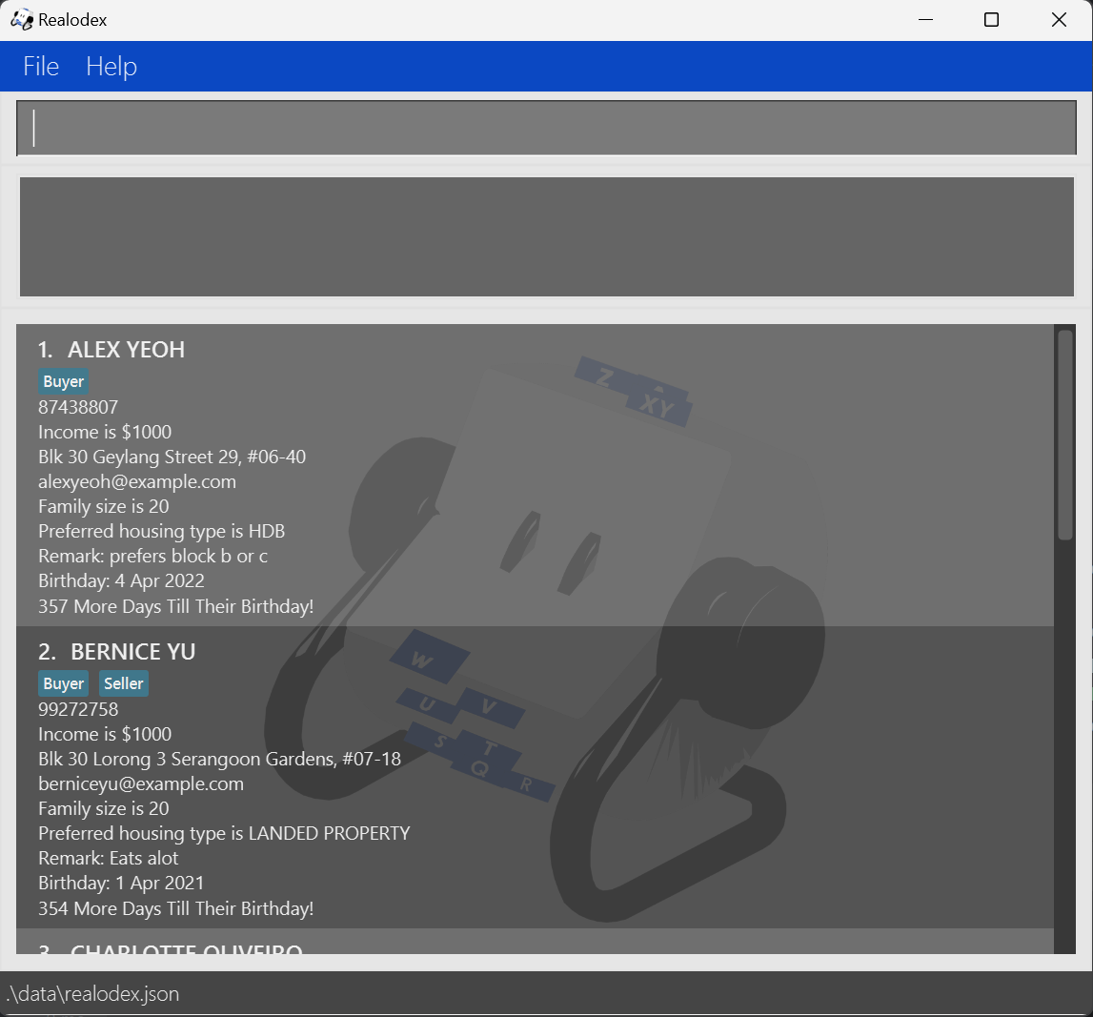Open the File menu

pyautogui.click(x=41, y=67)
